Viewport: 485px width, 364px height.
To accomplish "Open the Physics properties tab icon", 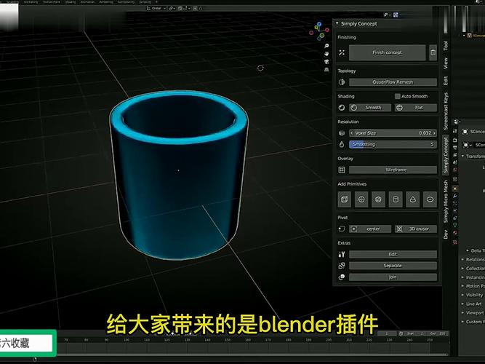I will click(455, 211).
